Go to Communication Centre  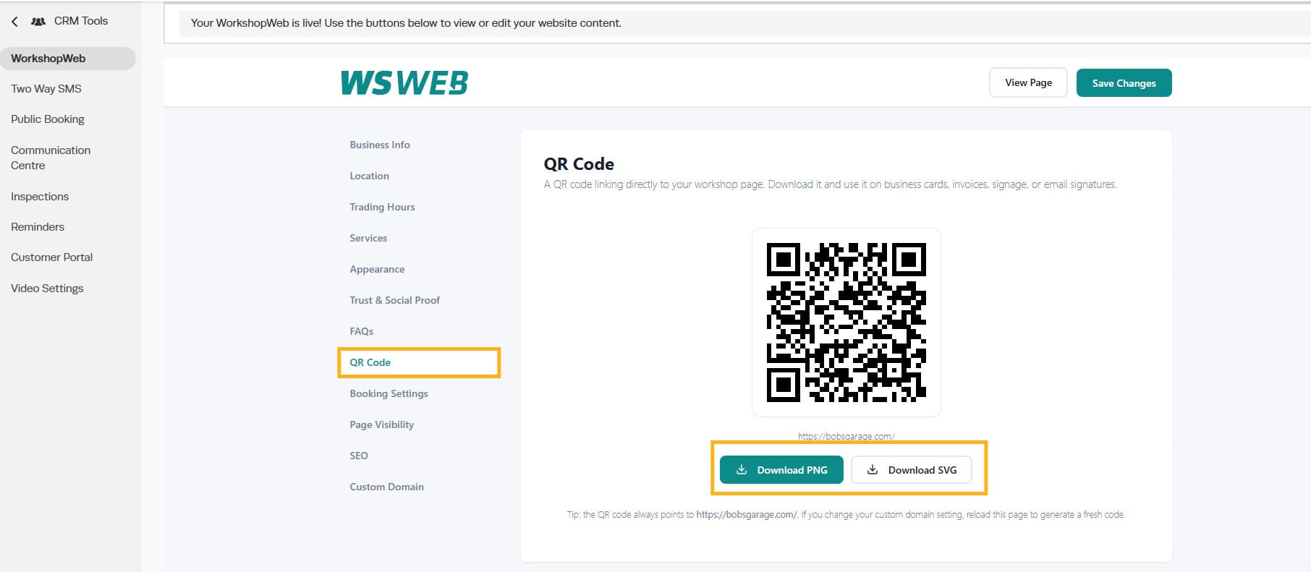[x=51, y=158]
